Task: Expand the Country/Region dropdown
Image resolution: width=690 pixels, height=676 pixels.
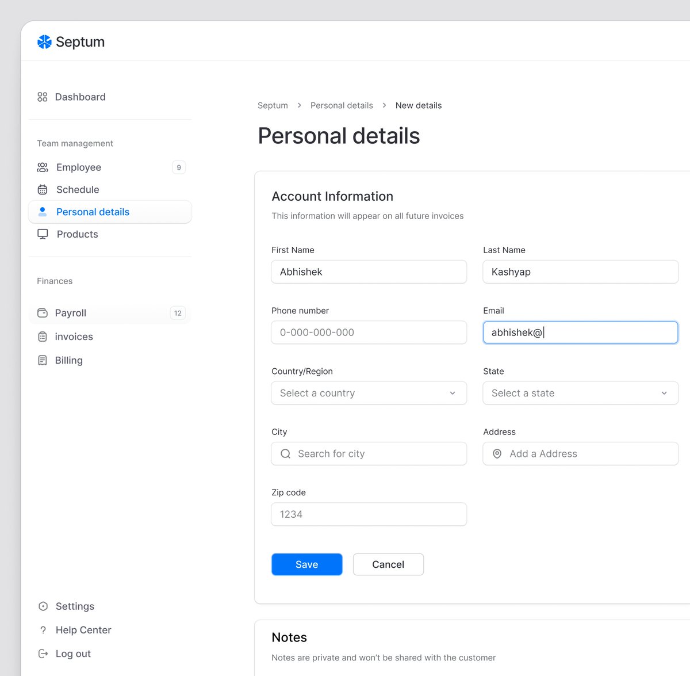Action: [x=453, y=393]
